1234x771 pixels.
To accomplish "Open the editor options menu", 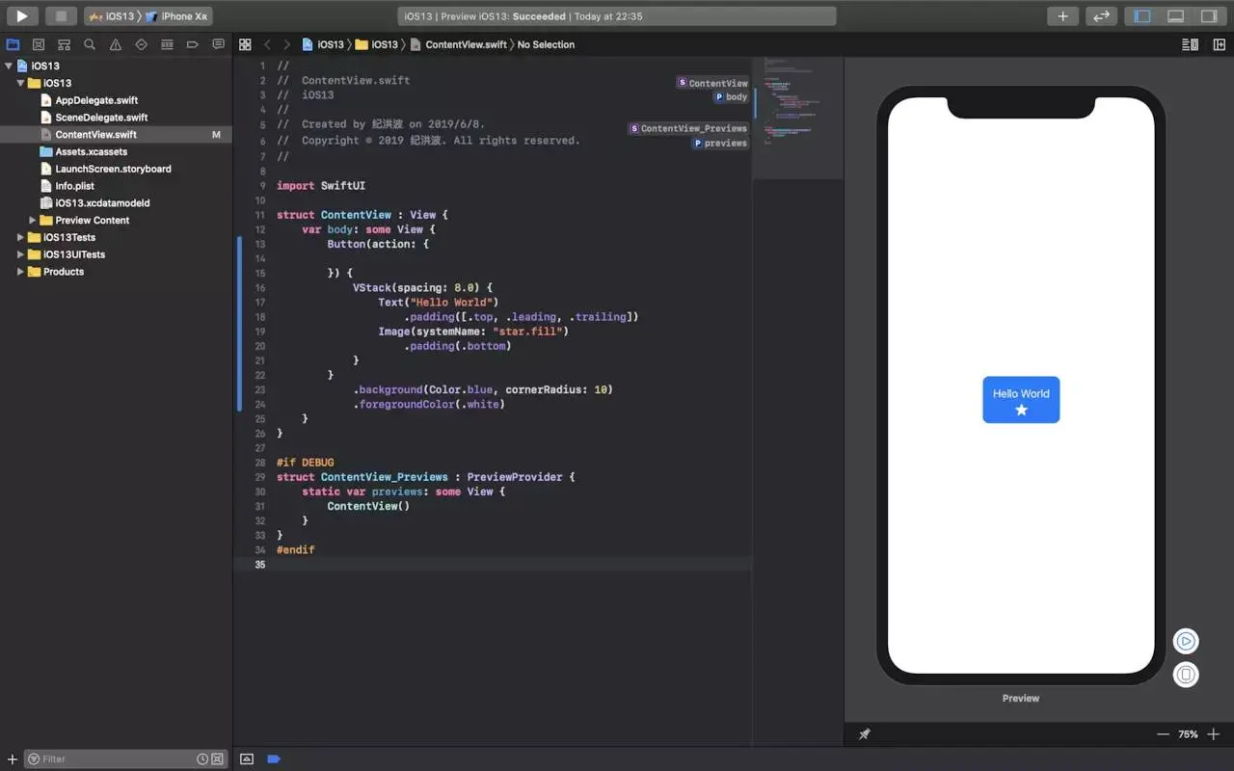I will [x=1191, y=44].
